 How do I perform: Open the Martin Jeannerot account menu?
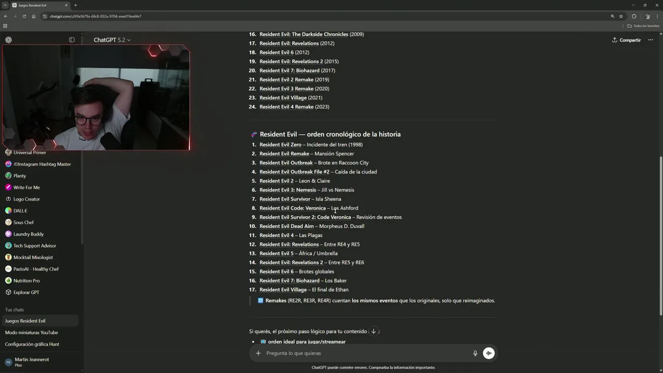[x=39, y=362]
